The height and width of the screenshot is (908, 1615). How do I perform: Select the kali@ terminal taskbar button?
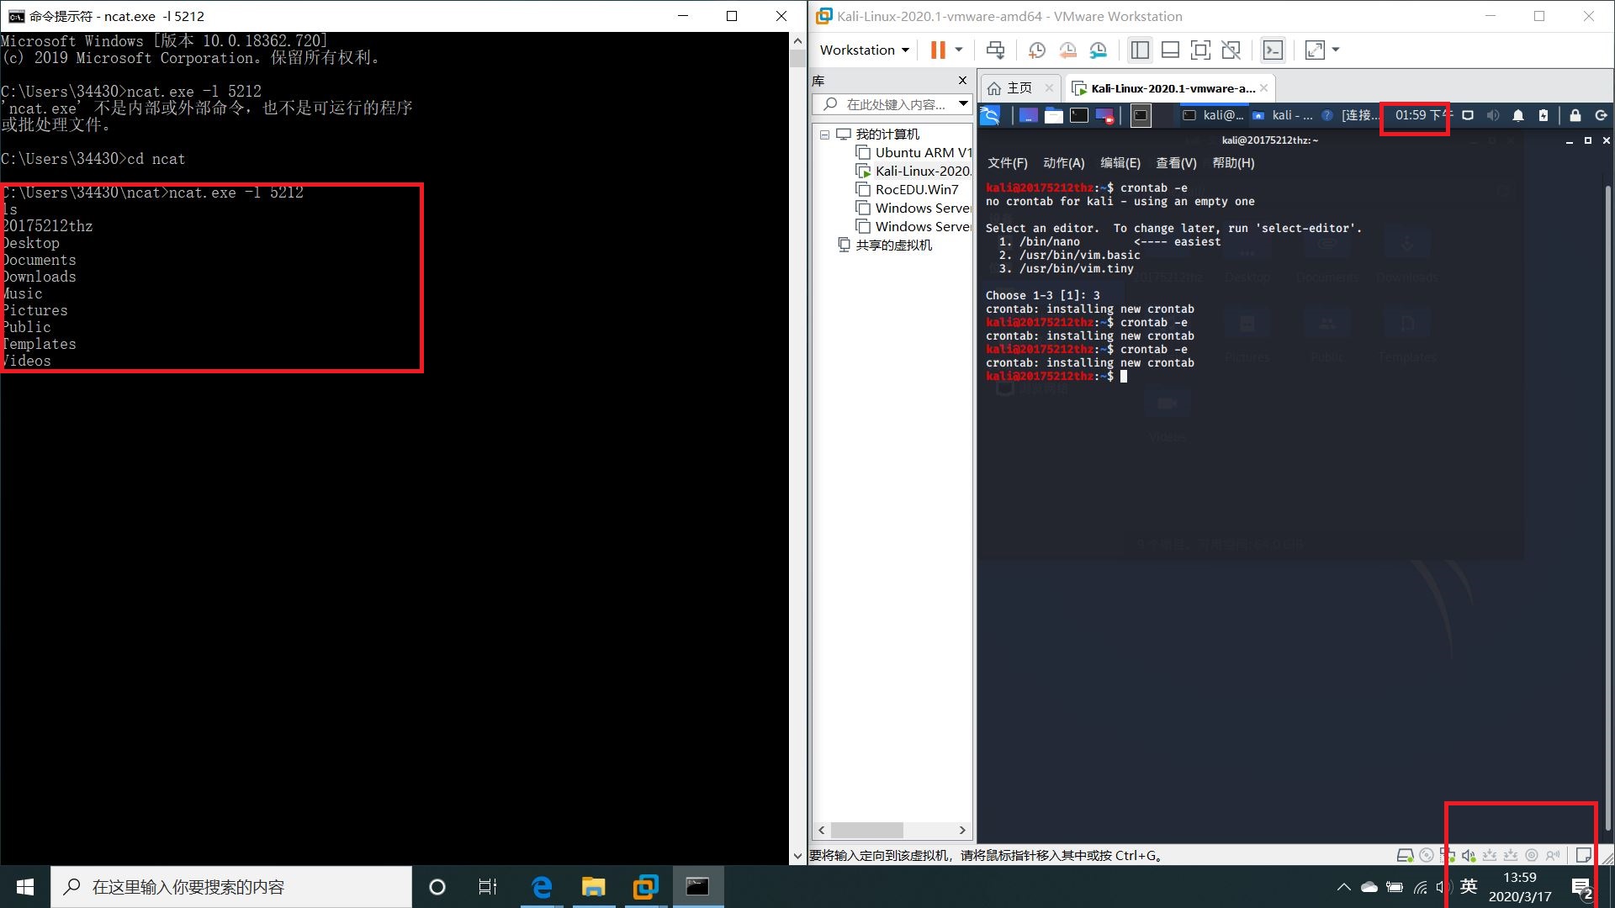click(1212, 115)
